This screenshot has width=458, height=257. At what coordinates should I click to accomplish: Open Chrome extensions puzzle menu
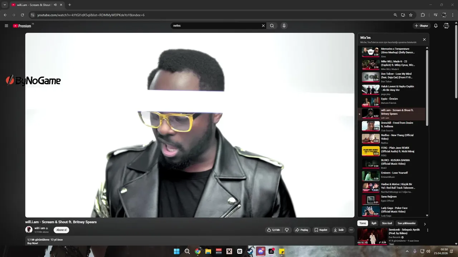(423, 15)
